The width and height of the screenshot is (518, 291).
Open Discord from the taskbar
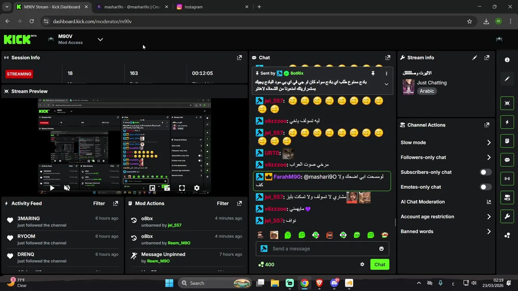coord(334,283)
